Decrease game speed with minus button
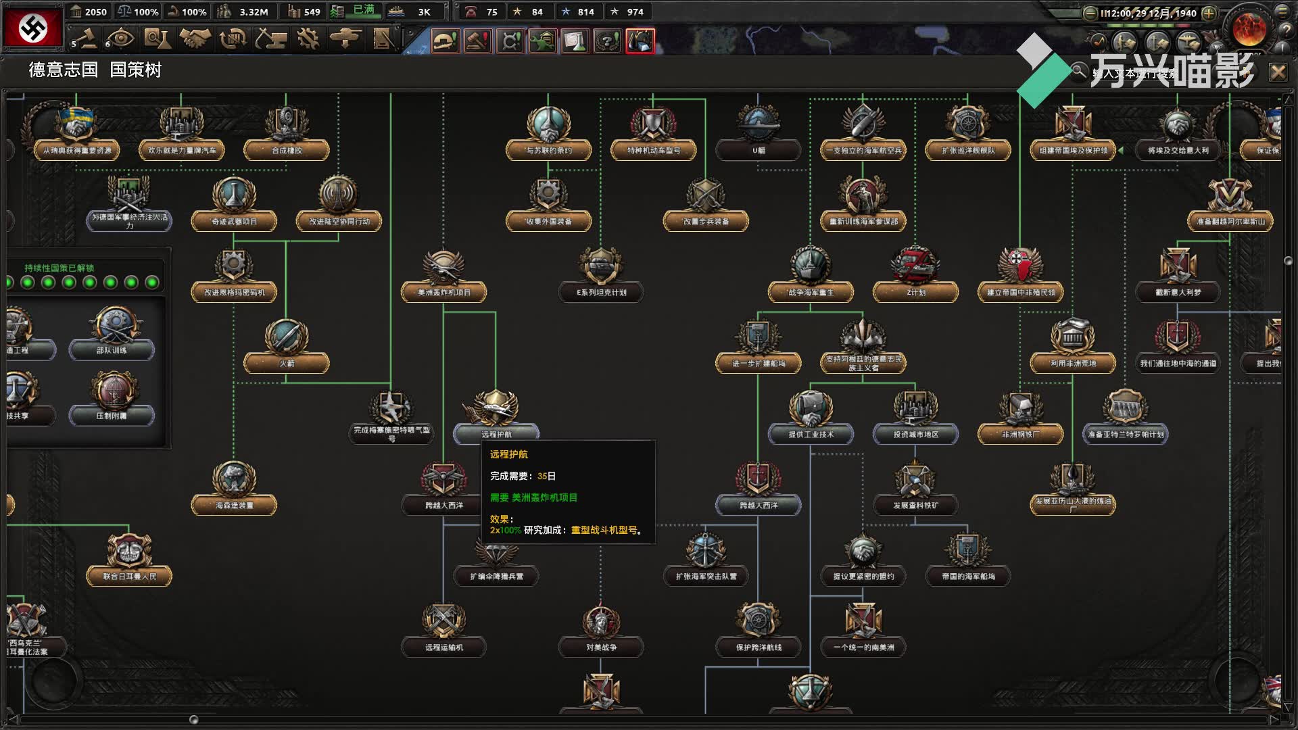Screen dimensions: 1298x730 [1090, 13]
